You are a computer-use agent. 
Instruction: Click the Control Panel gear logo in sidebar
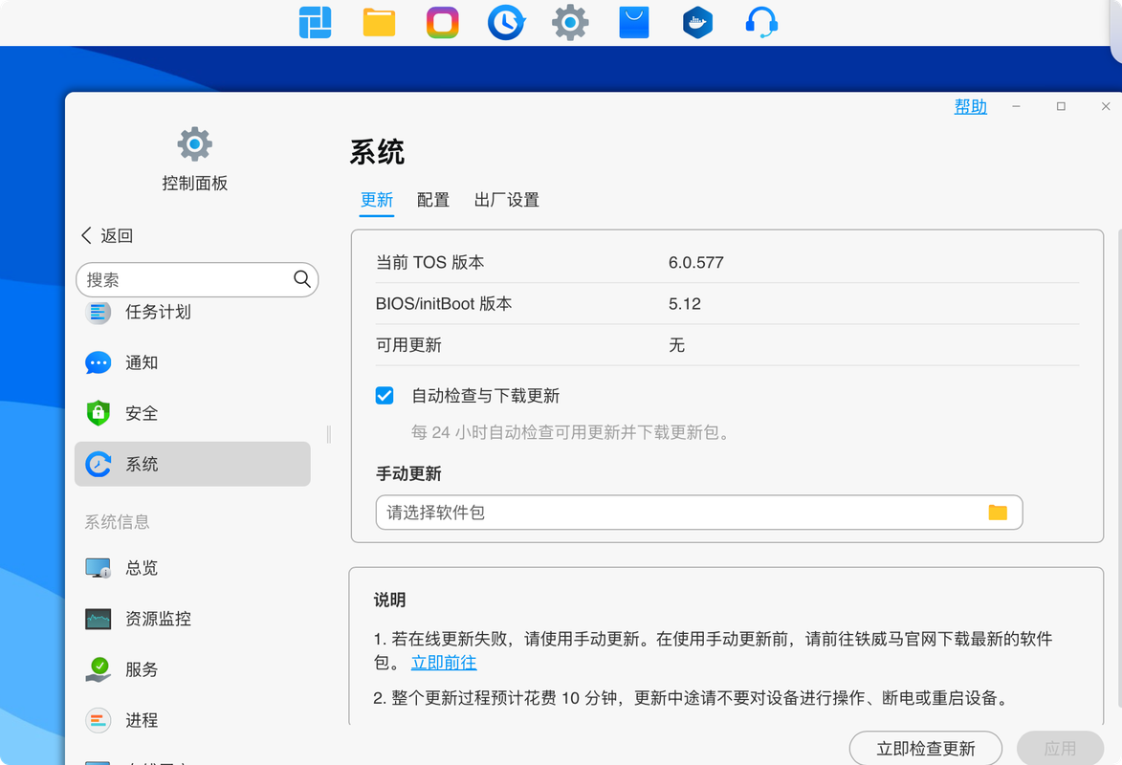coord(194,144)
